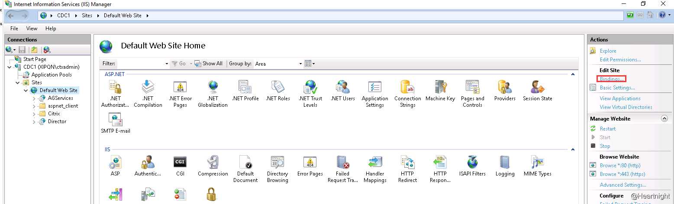The image size is (674, 204).
Task: Open the .NET Users feature
Action: click(x=343, y=91)
